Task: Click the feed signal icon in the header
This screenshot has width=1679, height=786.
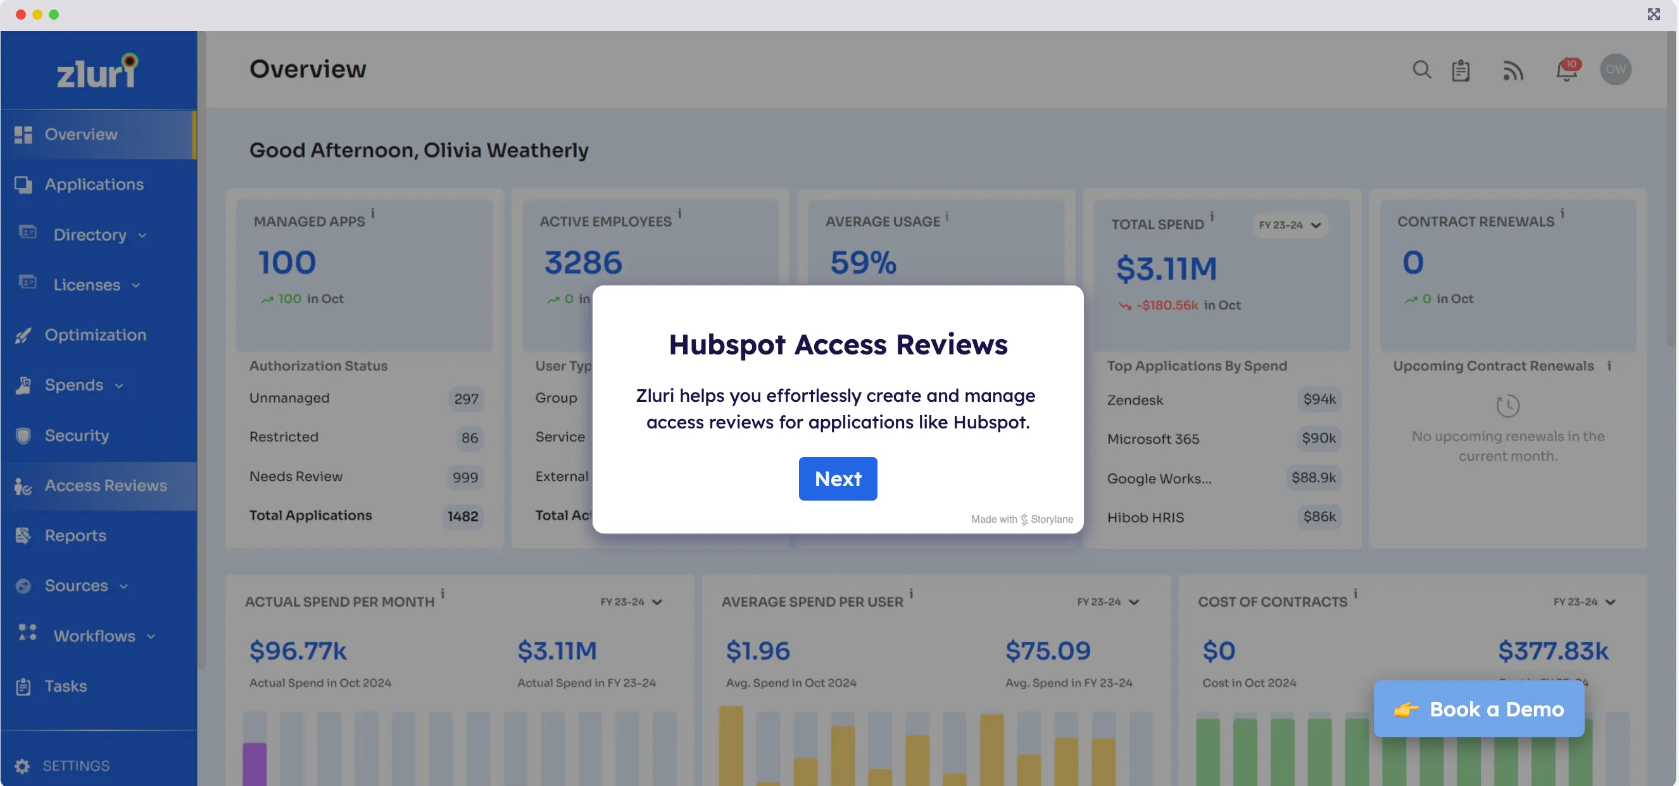Action: pyautogui.click(x=1512, y=70)
